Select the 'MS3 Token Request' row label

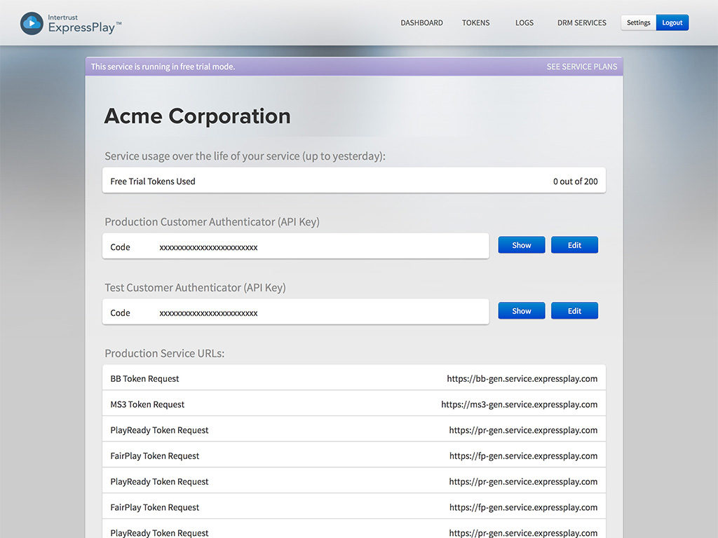pos(147,404)
